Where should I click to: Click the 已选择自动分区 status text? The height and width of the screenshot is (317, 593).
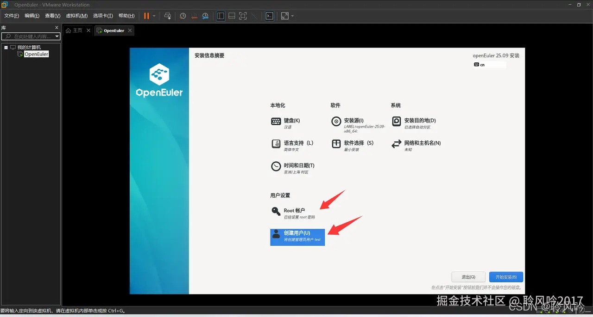click(x=417, y=127)
